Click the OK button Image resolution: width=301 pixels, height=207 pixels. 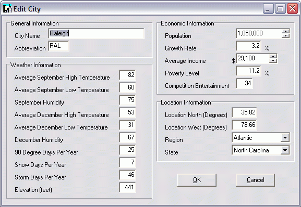click(197, 180)
